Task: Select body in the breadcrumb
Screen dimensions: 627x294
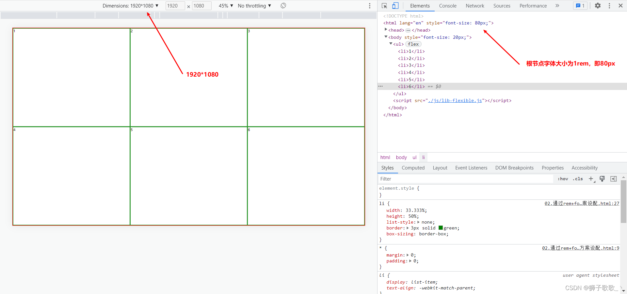Action: [401, 157]
